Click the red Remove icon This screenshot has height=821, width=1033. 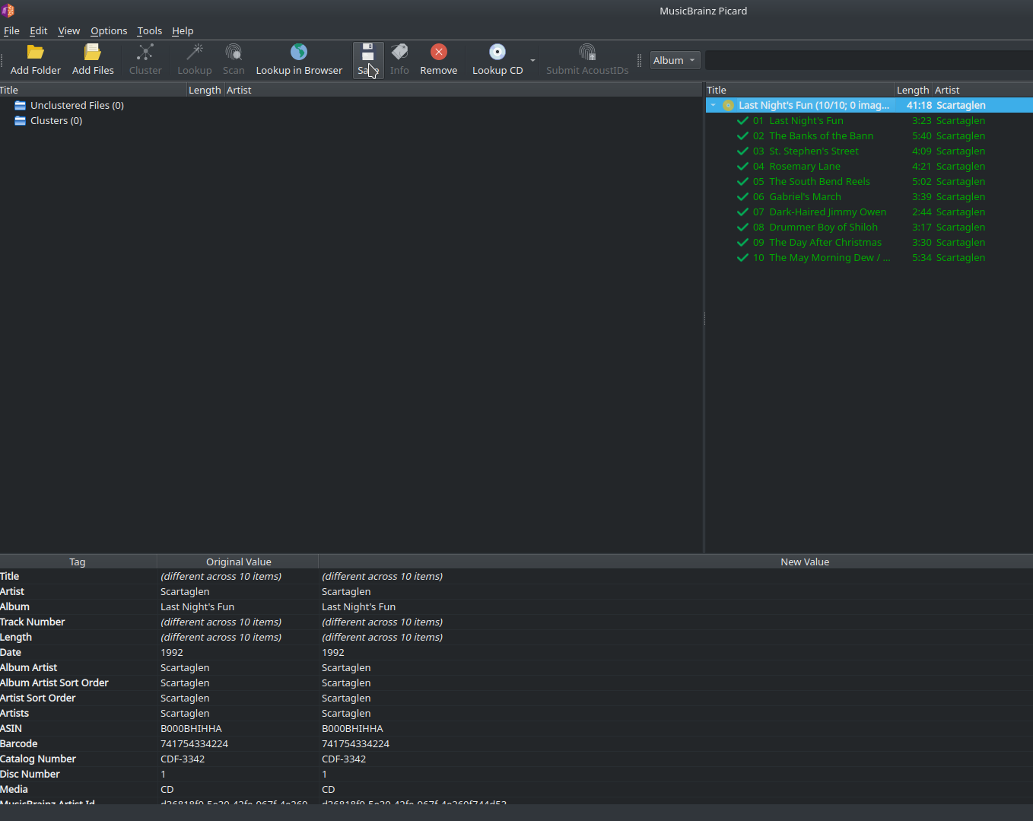point(439,52)
